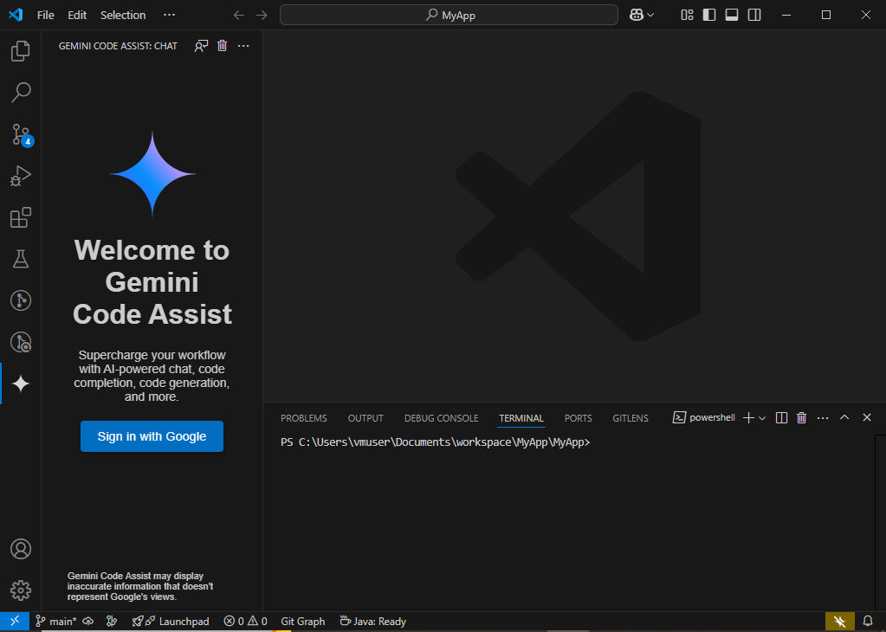This screenshot has height=632, width=886.
Task: Open the Git Graph activity bar icon
Action: tap(20, 300)
